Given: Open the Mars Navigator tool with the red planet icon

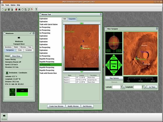Looking at the screenshot, I should coord(16,9).
